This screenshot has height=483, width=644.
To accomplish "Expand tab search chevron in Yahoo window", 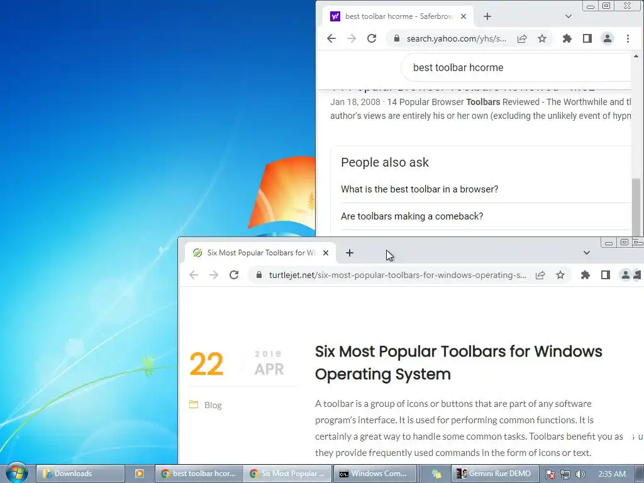I will tap(569, 16).
